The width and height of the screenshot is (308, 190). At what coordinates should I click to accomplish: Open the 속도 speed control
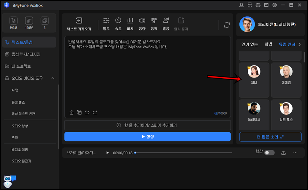(x=118, y=21)
